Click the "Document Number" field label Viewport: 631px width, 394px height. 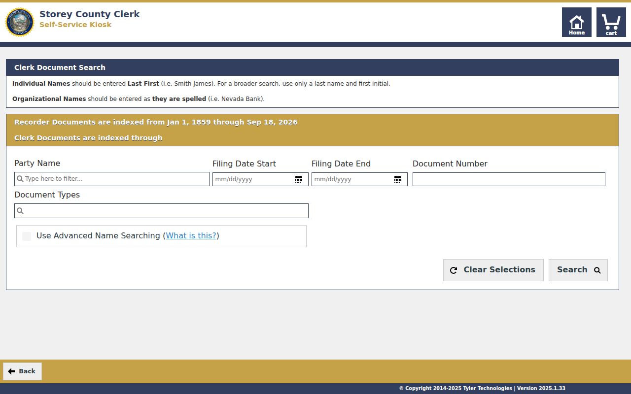(450, 164)
